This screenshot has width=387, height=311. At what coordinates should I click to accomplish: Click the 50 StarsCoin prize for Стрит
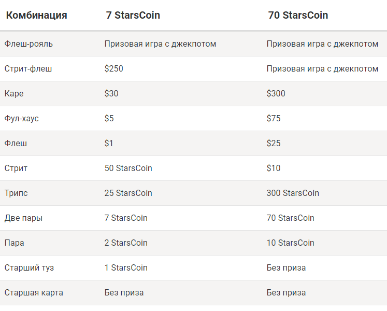tap(128, 168)
